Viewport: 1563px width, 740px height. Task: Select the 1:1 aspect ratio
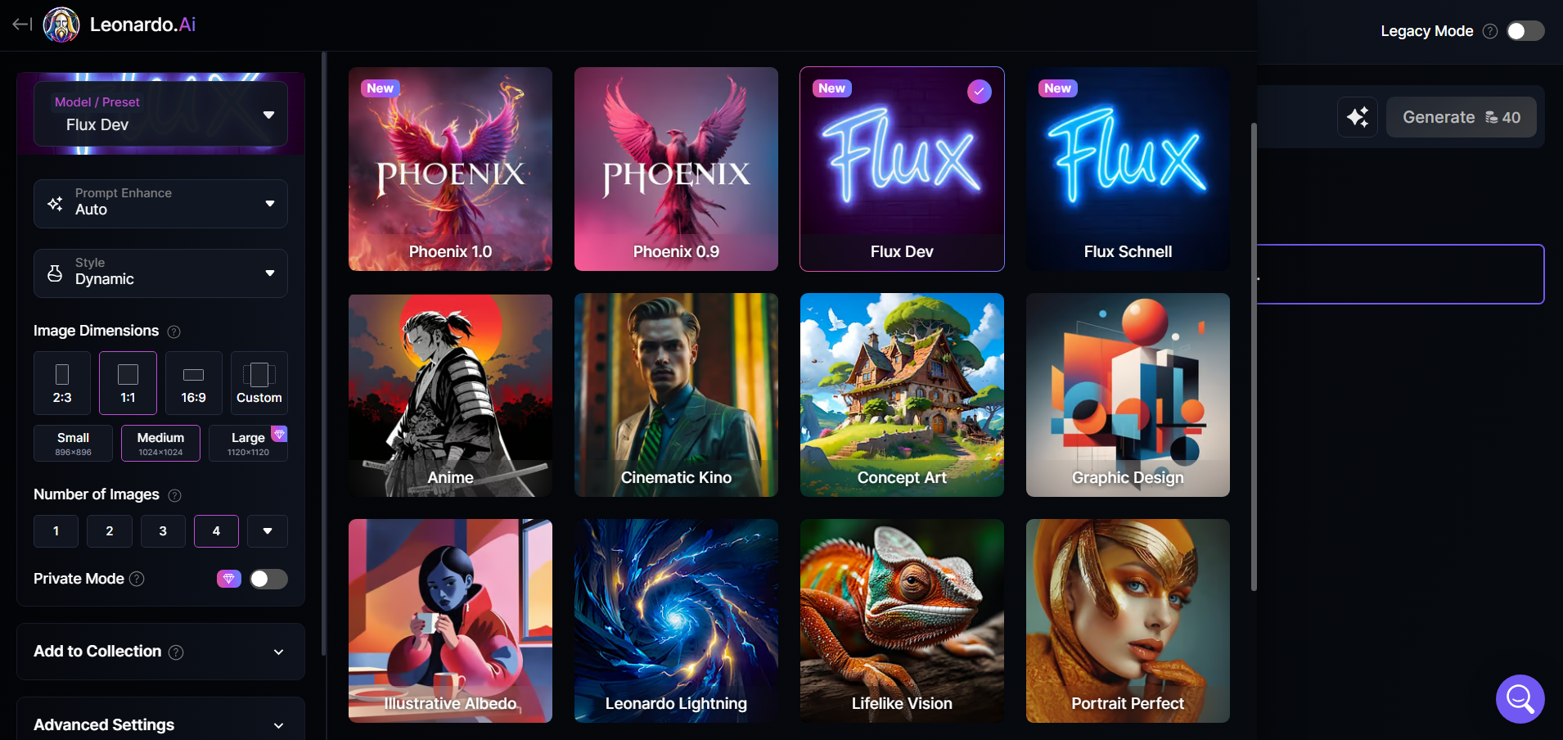(x=128, y=383)
